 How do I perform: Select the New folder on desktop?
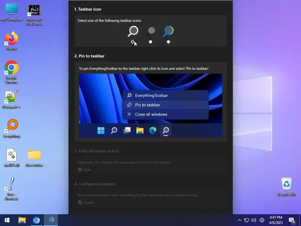pyautogui.click(x=34, y=158)
